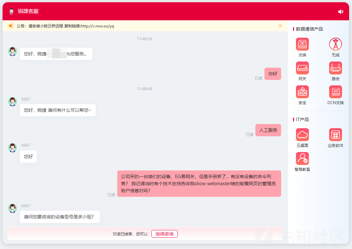Click the 已读 status beside 你好
This screenshot has width=352, height=249.
click(259, 78)
